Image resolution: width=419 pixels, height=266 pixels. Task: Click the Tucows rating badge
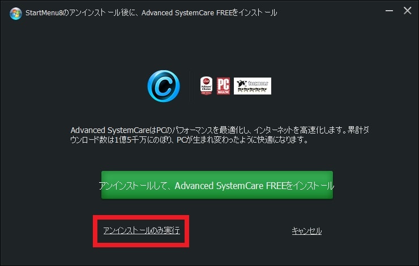coord(253,86)
